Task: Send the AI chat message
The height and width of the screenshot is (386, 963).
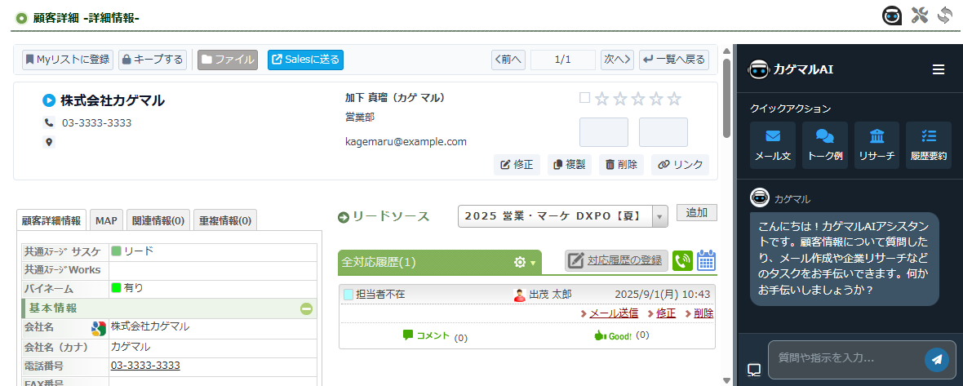Action: tap(937, 359)
